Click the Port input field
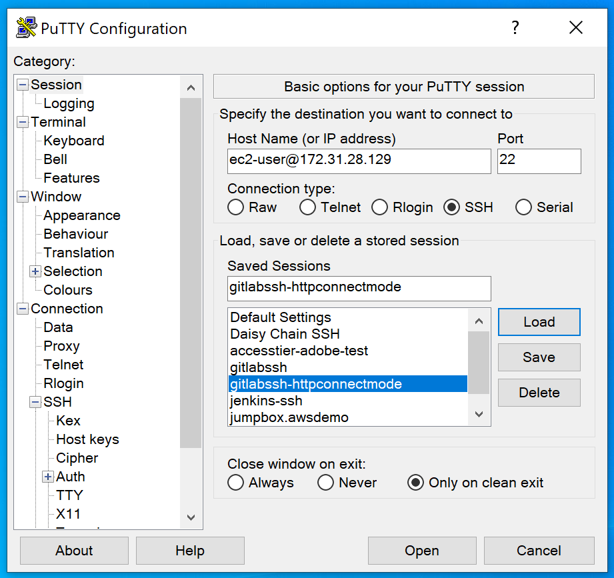 pyautogui.click(x=539, y=161)
